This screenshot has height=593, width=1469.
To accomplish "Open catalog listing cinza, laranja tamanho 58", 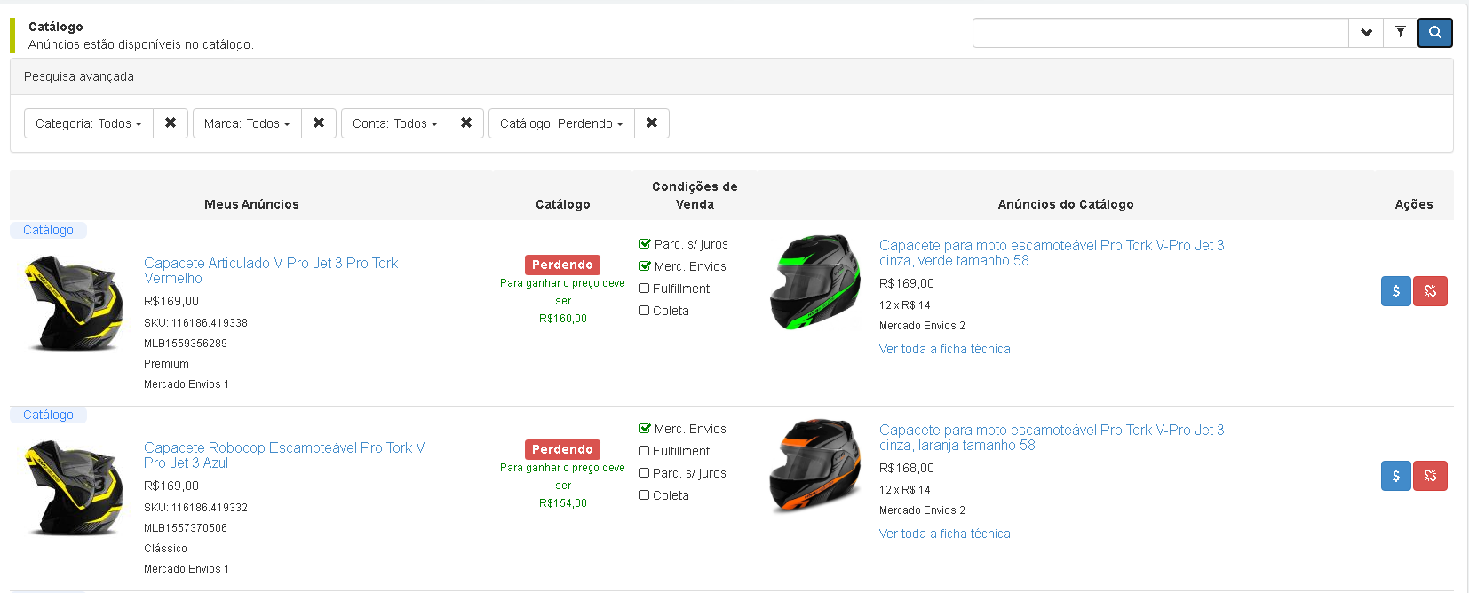I will (x=1052, y=438).
